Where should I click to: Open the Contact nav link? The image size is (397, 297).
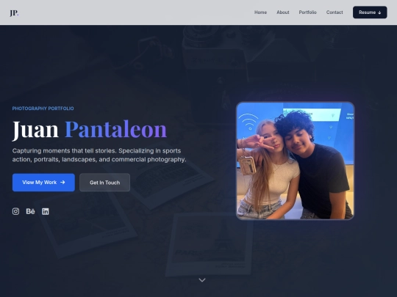pos(335,12)
